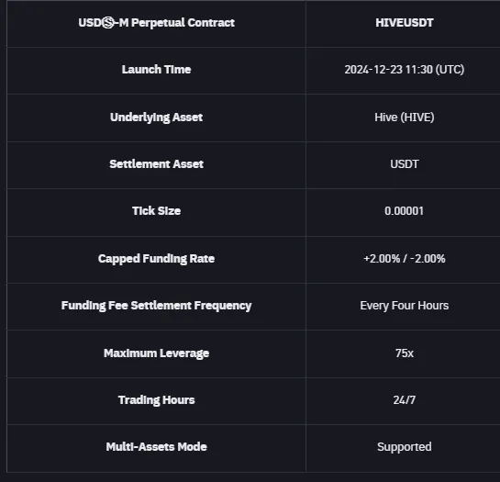
Task: Select the 0.00001 tick size value
Action: pos(404,210)
